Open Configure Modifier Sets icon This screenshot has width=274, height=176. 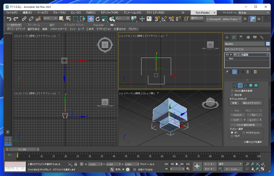(255, 72)
